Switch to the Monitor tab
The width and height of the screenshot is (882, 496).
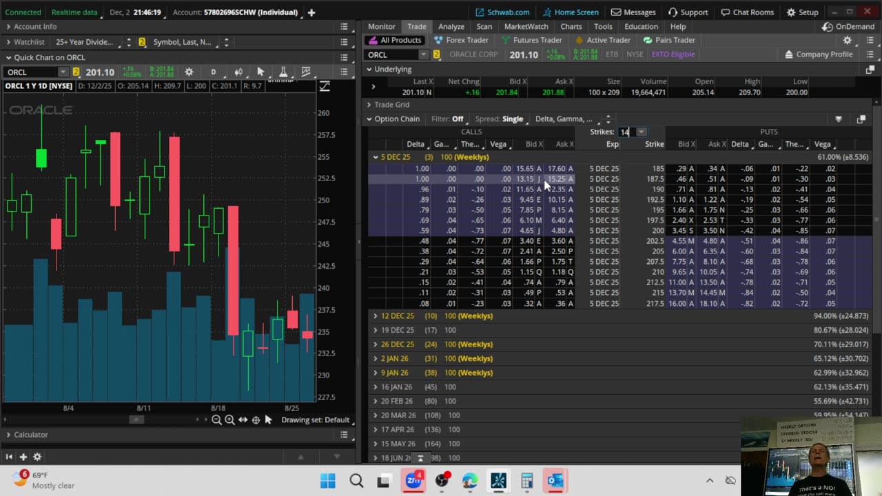[x=382, y=27]
